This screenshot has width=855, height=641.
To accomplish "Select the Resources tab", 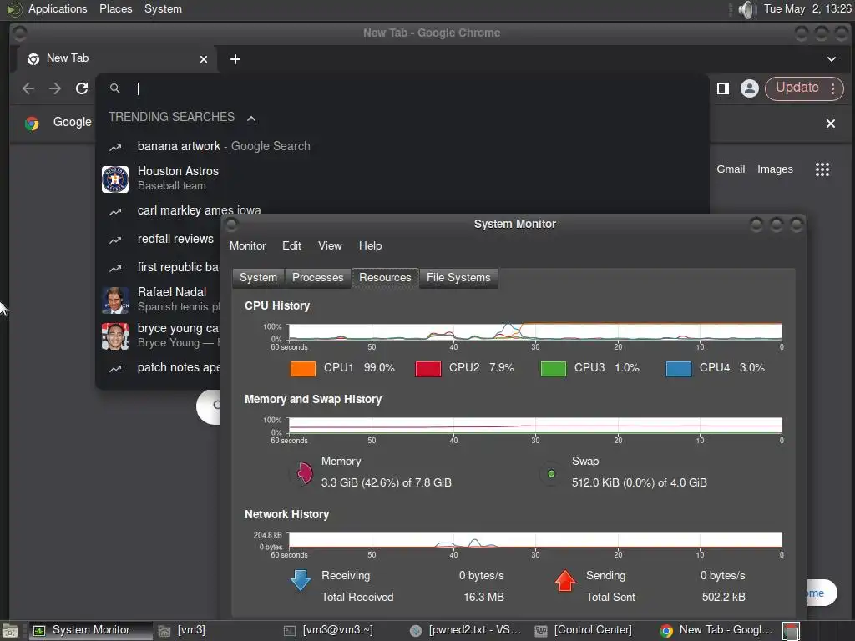I will point(385,277).
